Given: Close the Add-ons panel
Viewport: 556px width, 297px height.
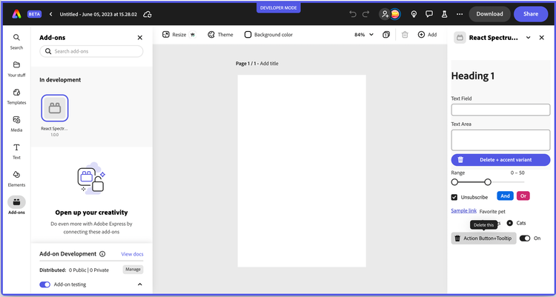Looking at the screenshot, I should (x=139, y=38).
